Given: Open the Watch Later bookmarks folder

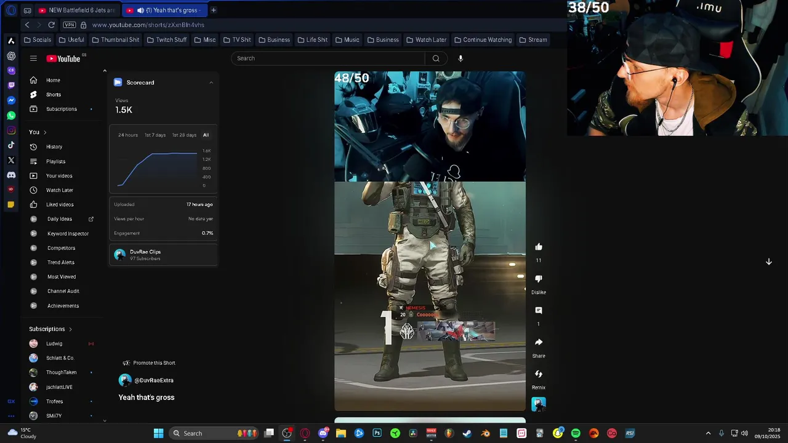Looking at the screenshot, I should 427,40.
